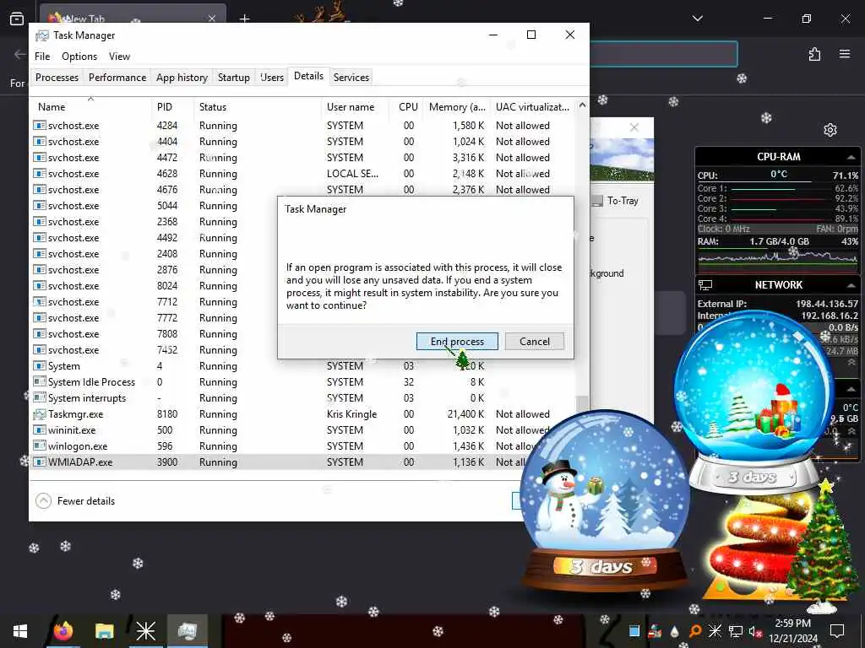865x648 pixels.
Task: Click the snowflake icon in system tray
Action: coord(715,631)
